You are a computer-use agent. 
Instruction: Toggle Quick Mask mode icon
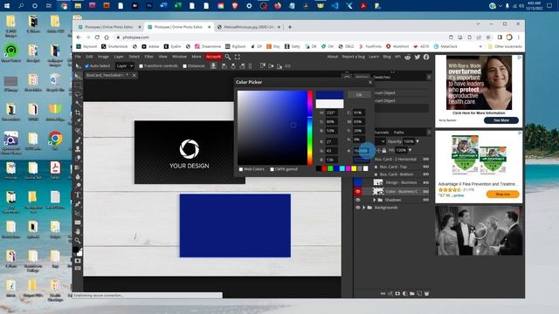78,261
